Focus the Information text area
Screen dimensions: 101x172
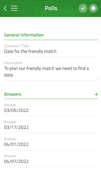[x=51, y=72]
